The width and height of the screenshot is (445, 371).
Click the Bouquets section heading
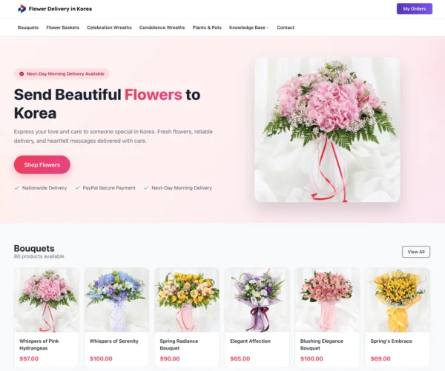[x=34, y=248]
